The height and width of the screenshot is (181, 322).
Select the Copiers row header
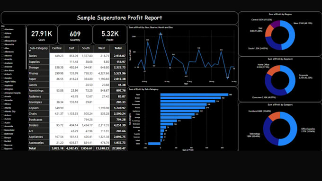(34, 108)
